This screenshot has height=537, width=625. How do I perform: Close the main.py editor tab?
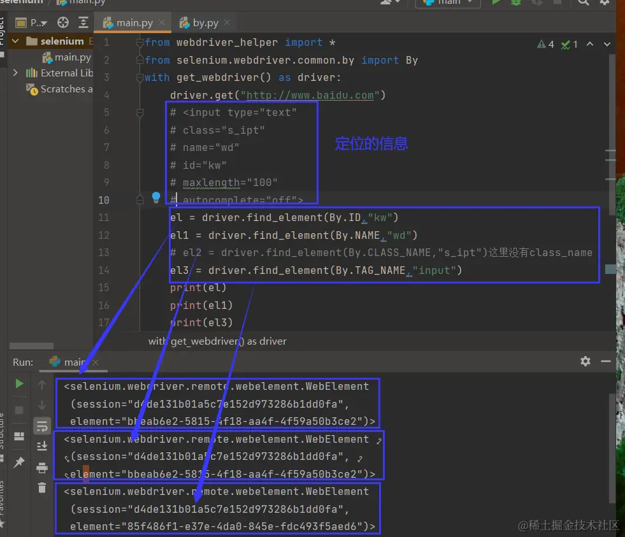coord(161,23)
